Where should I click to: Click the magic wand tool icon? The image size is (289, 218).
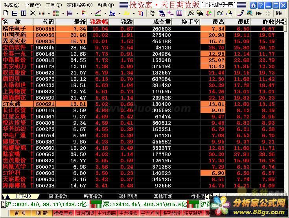click(x=191, y=13)
